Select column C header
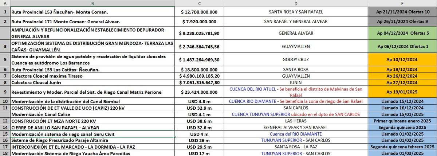This screenshot has width=437, height=156. [199, 3]
